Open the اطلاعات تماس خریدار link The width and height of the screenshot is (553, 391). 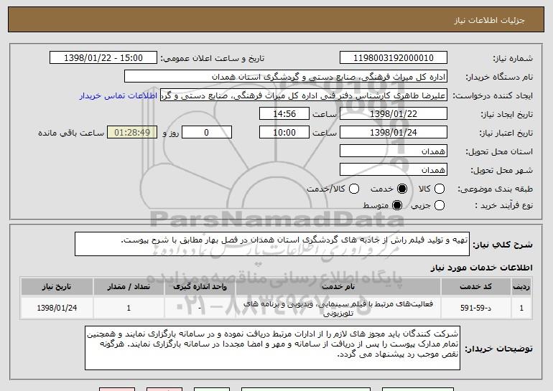click(118, 95)
